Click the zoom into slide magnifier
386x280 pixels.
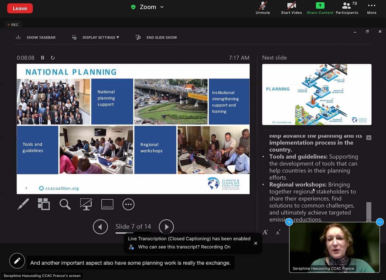[65, 204]
